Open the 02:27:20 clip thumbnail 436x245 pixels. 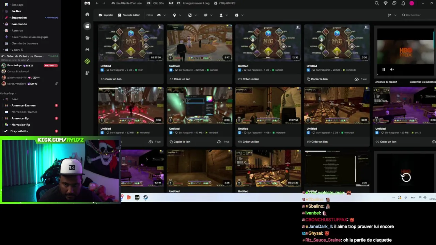click(131, 43)
